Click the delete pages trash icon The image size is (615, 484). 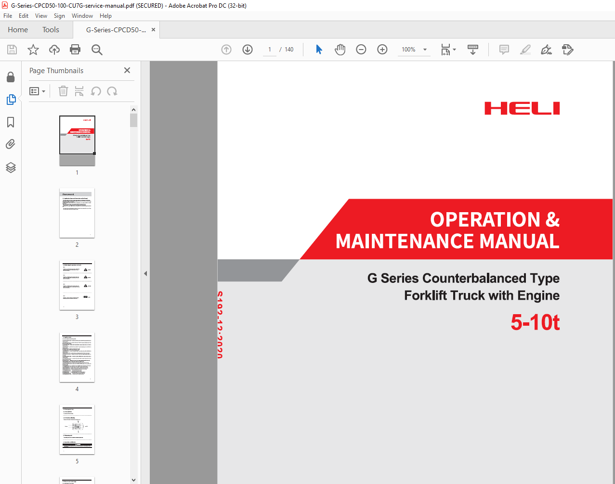click(63, 91)
